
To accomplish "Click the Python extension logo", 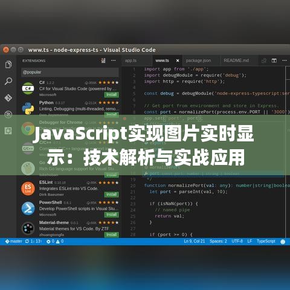I will point(28,108).
